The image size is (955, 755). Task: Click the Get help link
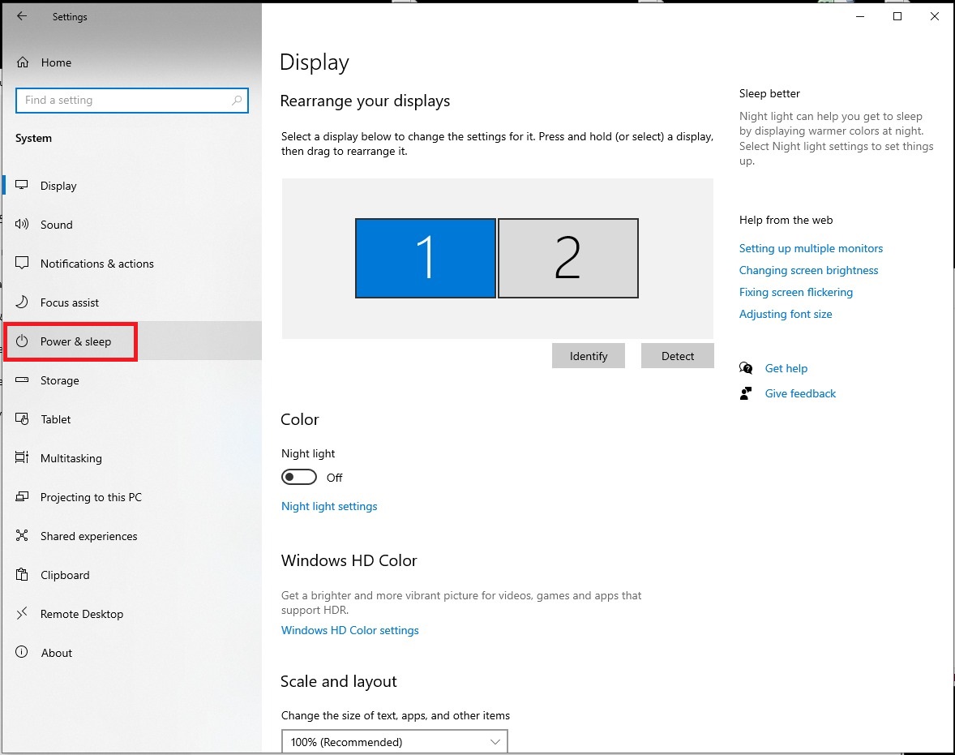tap(786, 368)
